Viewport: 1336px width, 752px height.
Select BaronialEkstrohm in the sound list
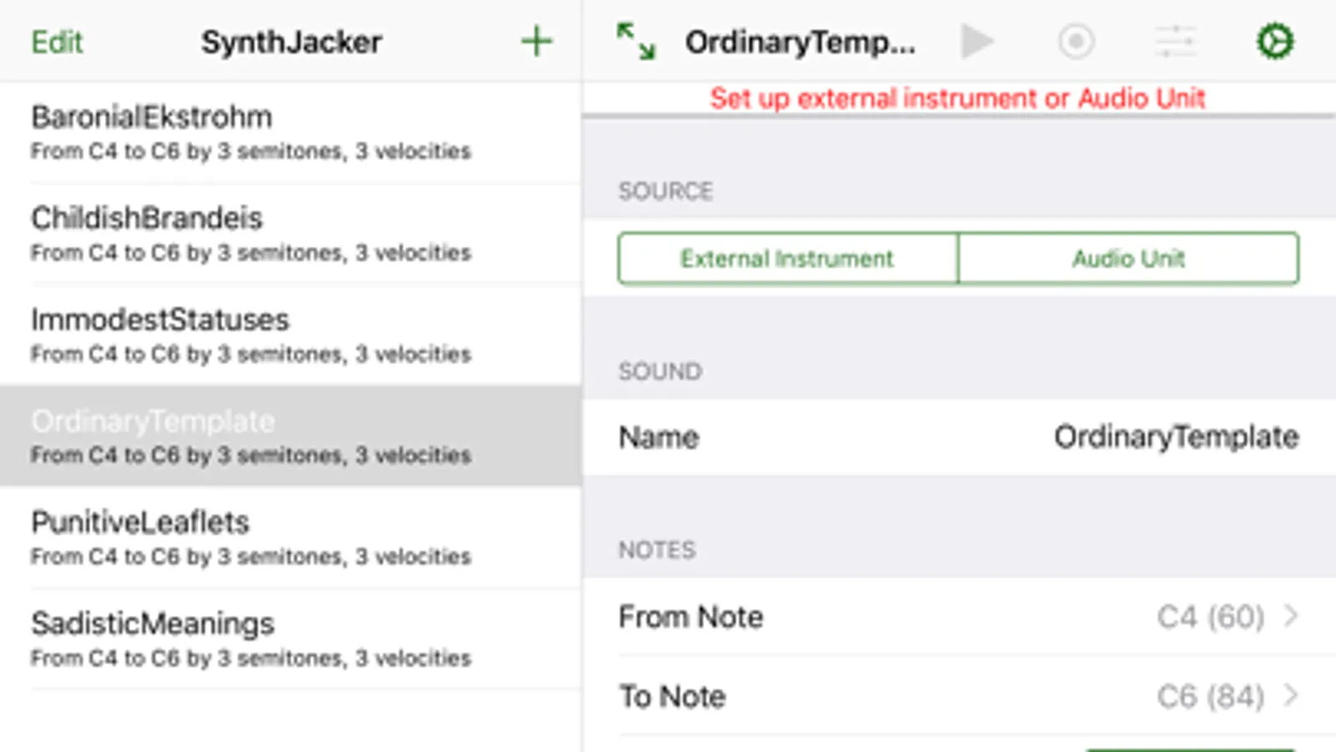251,132
